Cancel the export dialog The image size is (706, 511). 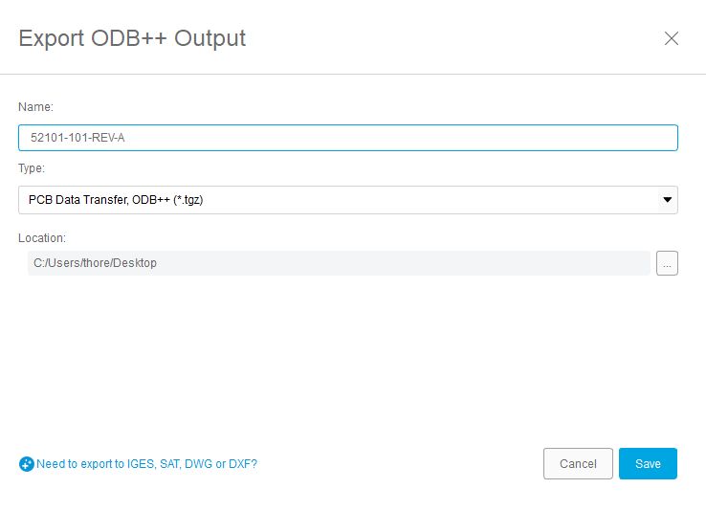tap(578, 464)
